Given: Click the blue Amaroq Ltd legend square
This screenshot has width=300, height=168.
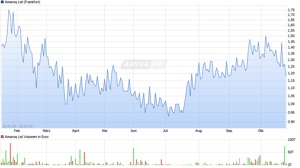Looking at the screenshot, I should [x=2, y=2].
